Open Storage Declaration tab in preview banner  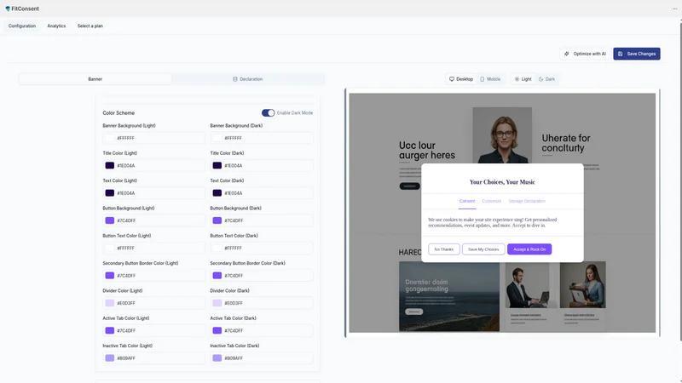pyautogui.click(x=527, y=201)
